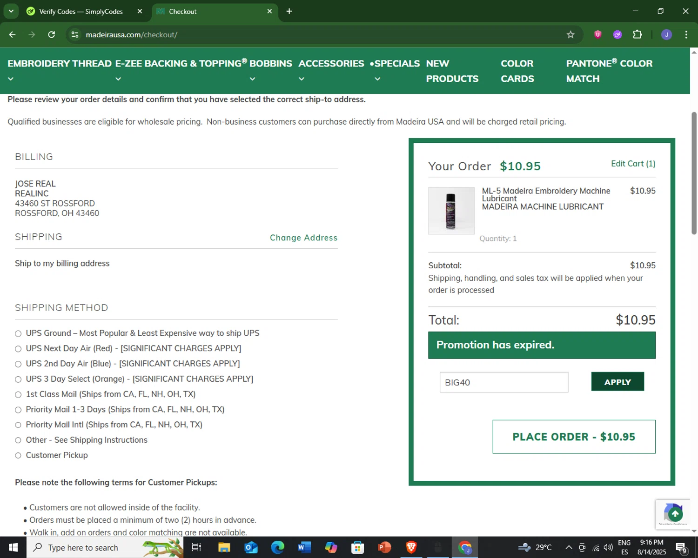Image resolution: width=698 pixels, height=558 pixels.
Task: Select Customer Pickup option
Action: [18, 456]
